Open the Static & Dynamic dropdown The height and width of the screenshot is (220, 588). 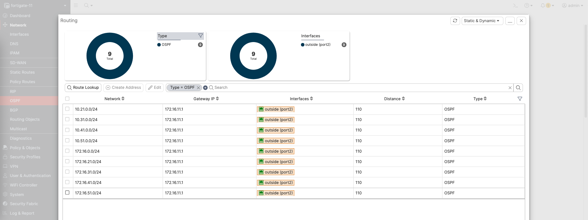coord(482,21)
